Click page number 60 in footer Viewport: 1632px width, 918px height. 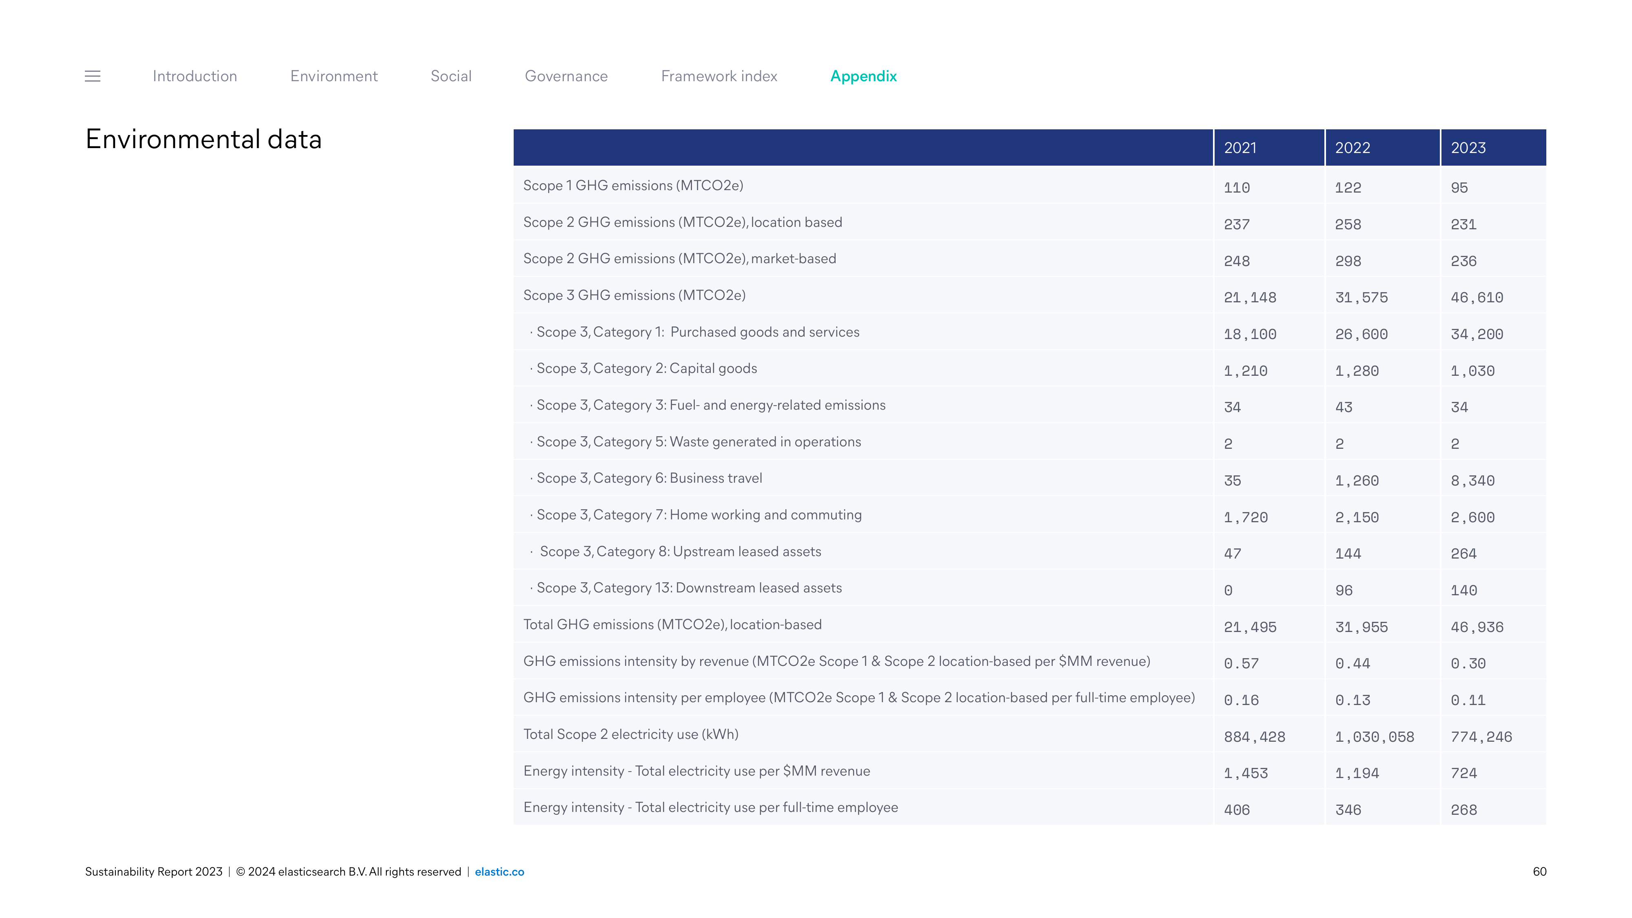click(x=1539, y=872)
